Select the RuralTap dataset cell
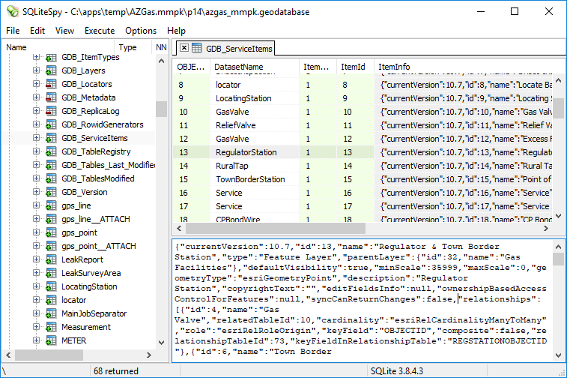Image resolution: width=567 pixels, height=378 pixels. [x=255, y=166]
